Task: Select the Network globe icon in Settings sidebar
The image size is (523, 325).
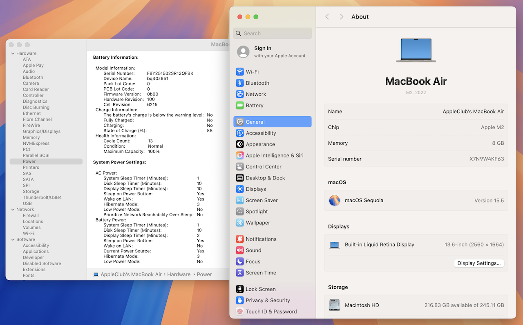Action: (240, 94)
